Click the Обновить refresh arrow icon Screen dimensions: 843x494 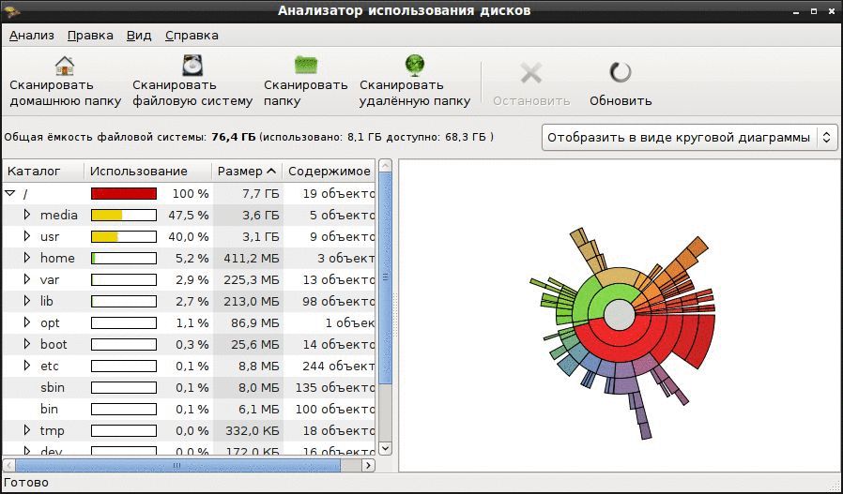[x=621, y=72]
